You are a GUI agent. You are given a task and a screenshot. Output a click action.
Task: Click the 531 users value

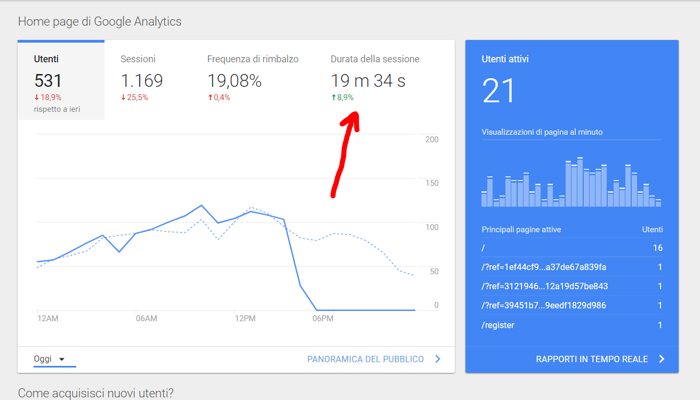48,80
